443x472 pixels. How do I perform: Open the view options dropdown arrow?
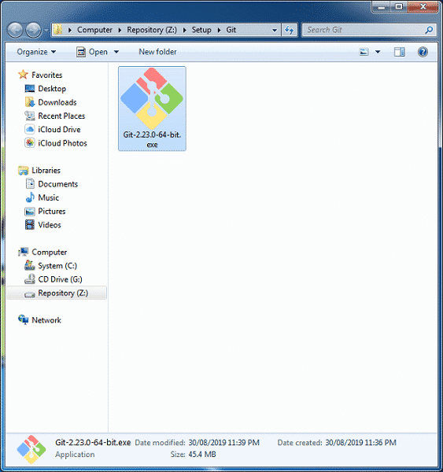point(378,52)
